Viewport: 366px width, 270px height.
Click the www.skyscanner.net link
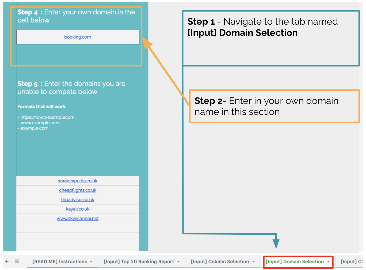(x=78, y=218)
